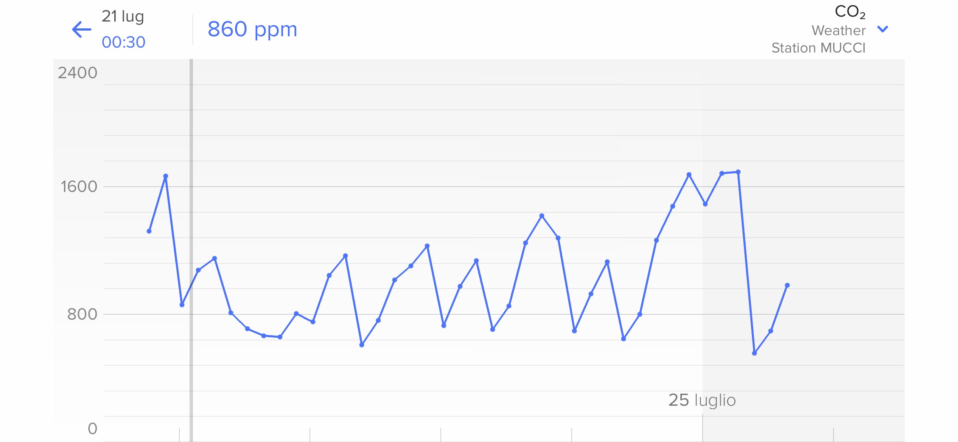Open the CO2 measurement dropdown chevron

click(883, 29)
